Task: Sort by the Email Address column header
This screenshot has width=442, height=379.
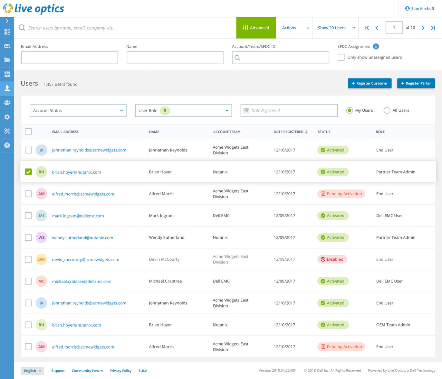Action: (65, 132)
